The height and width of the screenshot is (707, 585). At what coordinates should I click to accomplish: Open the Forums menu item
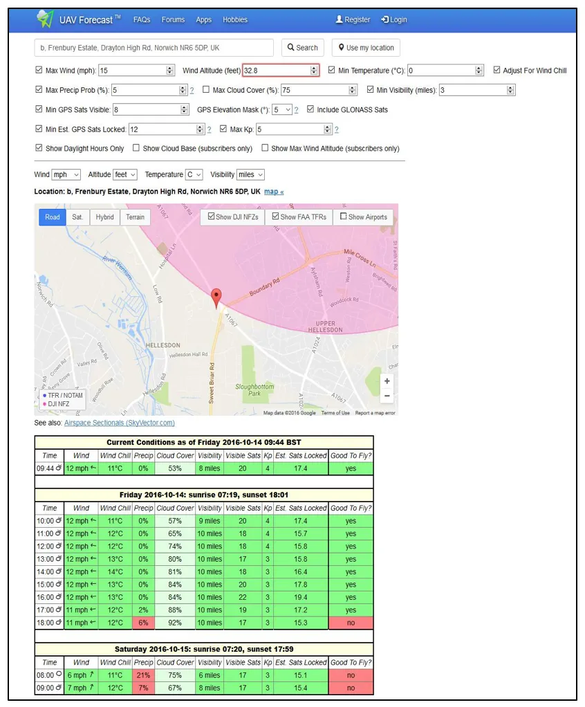(x=173, y=19)
